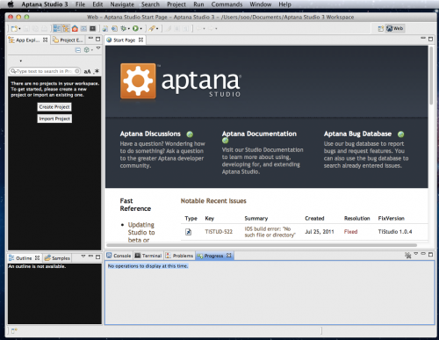This screenshot has height=340, width=439.
Task: Click the remove all finished operations icon
Action: point(407,255)
